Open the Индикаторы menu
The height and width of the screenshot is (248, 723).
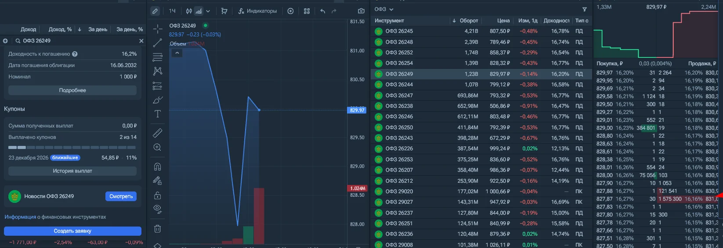(257, 11)
